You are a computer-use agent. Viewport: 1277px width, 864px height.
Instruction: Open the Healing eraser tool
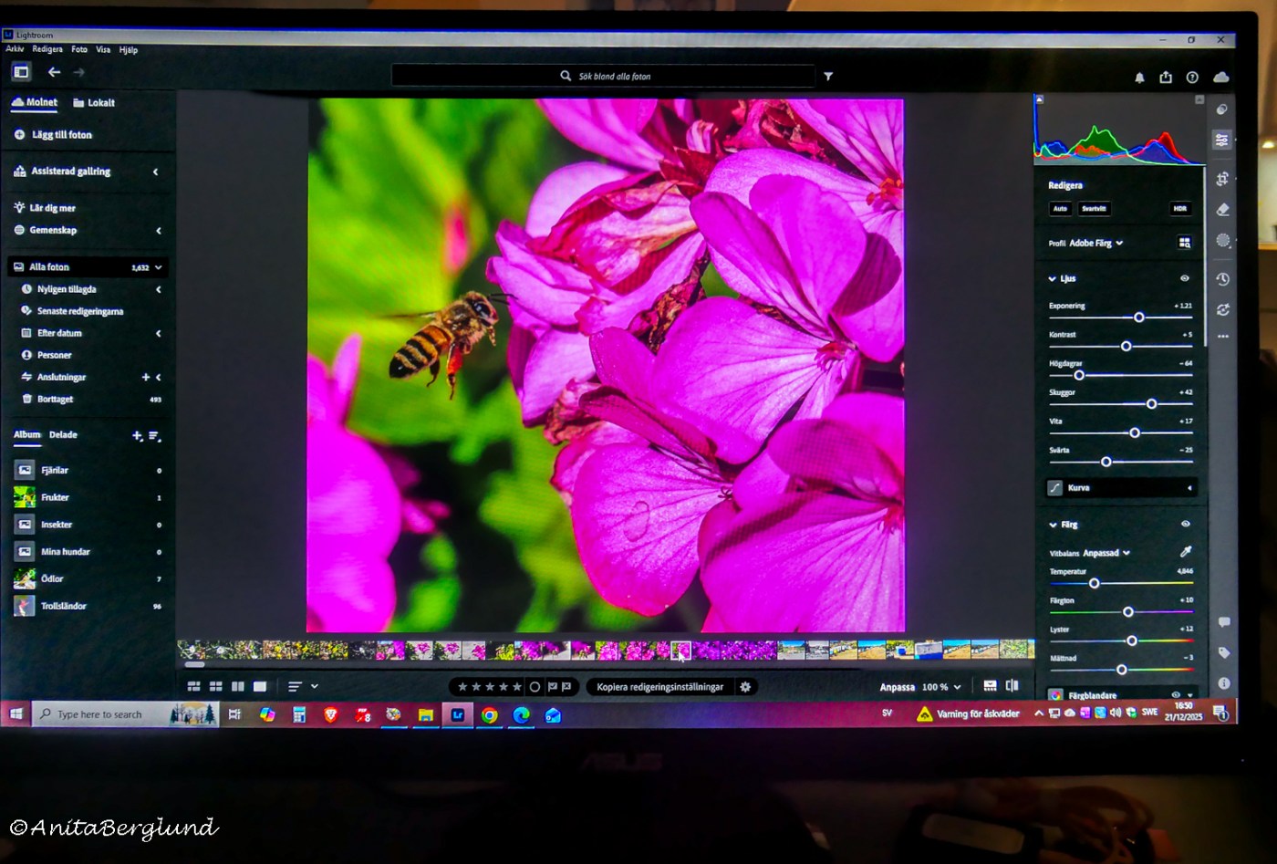[x=1223, y=210]
